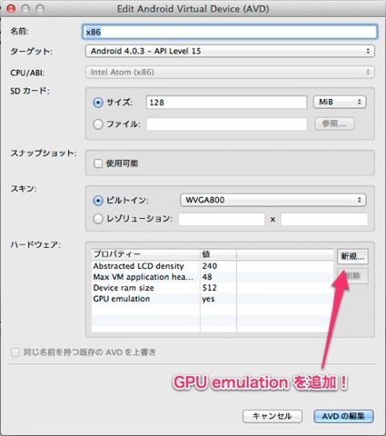Select the SD card file (ファイル) radio button
The image size is (386, 436).
click(x=98, y=124)
